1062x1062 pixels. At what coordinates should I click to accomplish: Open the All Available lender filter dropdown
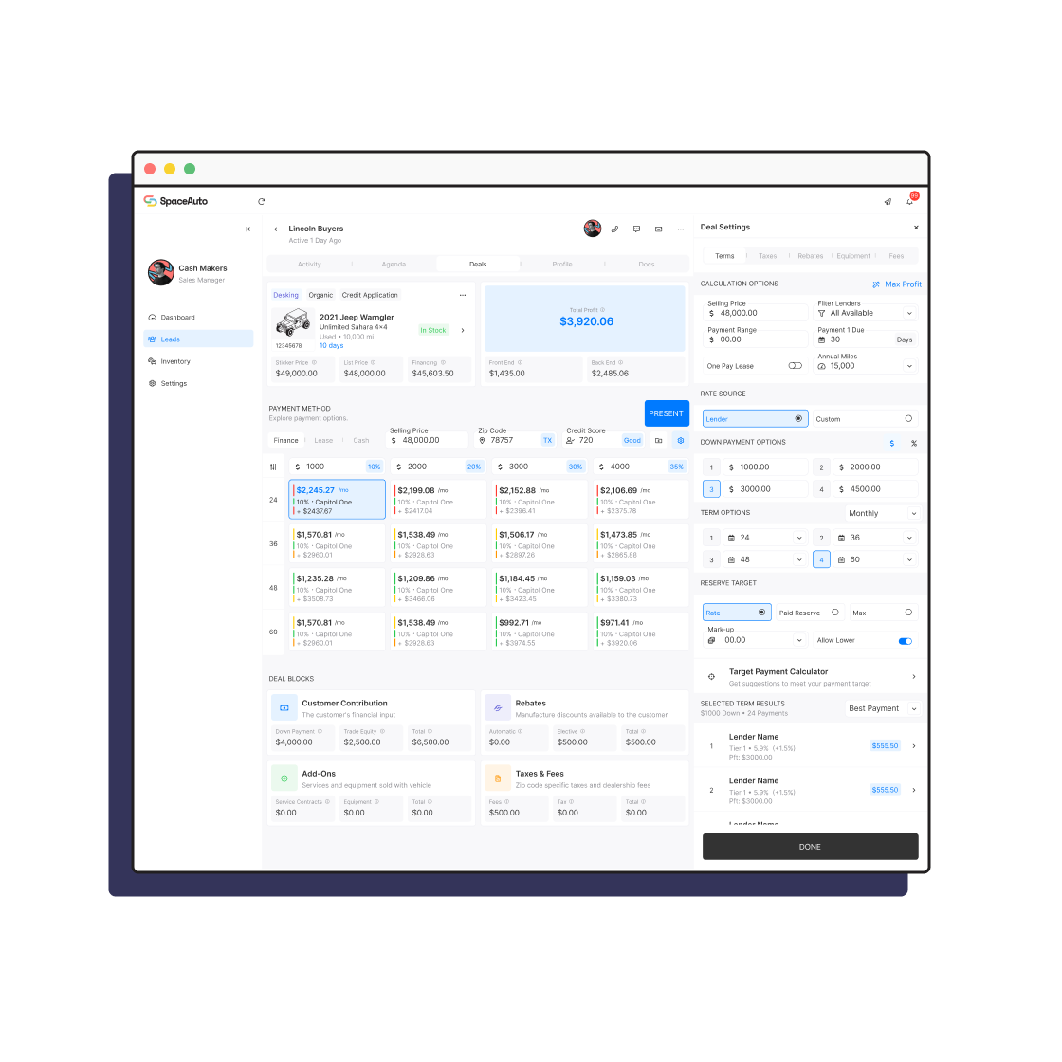(x=865, y=313)
